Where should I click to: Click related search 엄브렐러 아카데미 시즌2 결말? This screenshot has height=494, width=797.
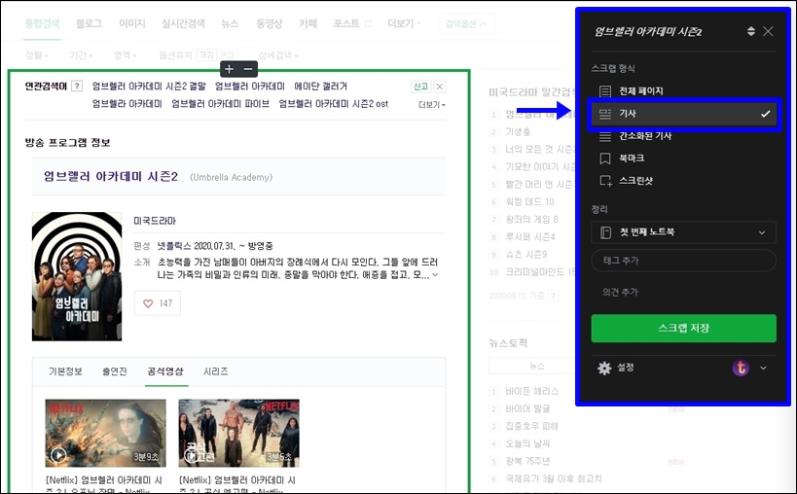pos(149,87)
